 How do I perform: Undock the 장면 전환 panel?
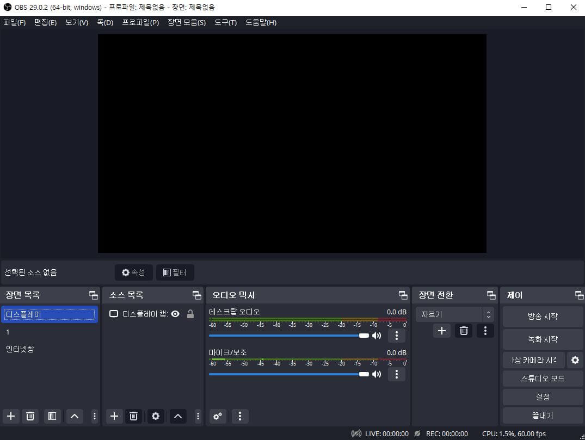coord(491,295)
